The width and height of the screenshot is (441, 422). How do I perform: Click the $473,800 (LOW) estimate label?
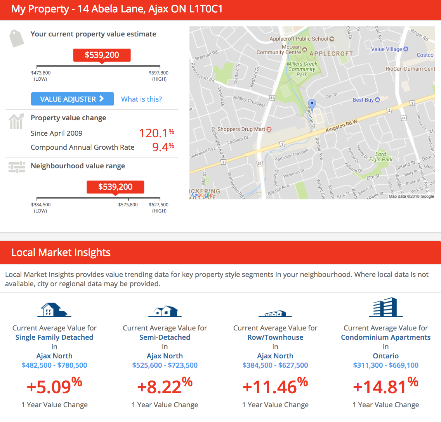41,76
